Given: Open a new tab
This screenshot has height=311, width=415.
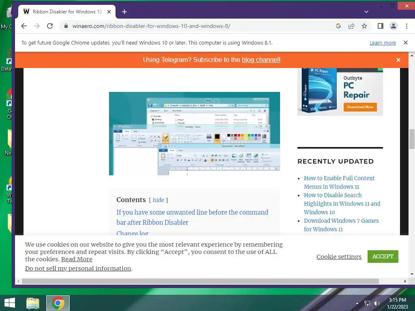Looking at the screenshot, I should pos(124,12).
